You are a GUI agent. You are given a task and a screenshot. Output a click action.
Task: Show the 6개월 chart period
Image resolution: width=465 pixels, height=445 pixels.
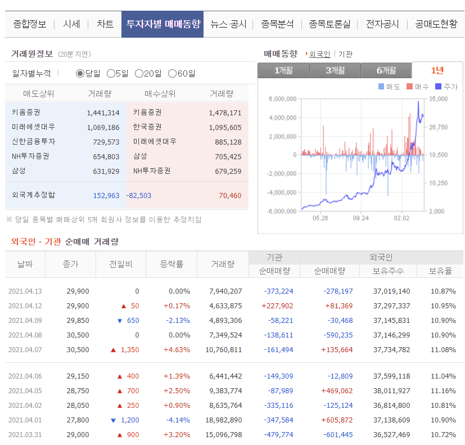tap(386, 71)
